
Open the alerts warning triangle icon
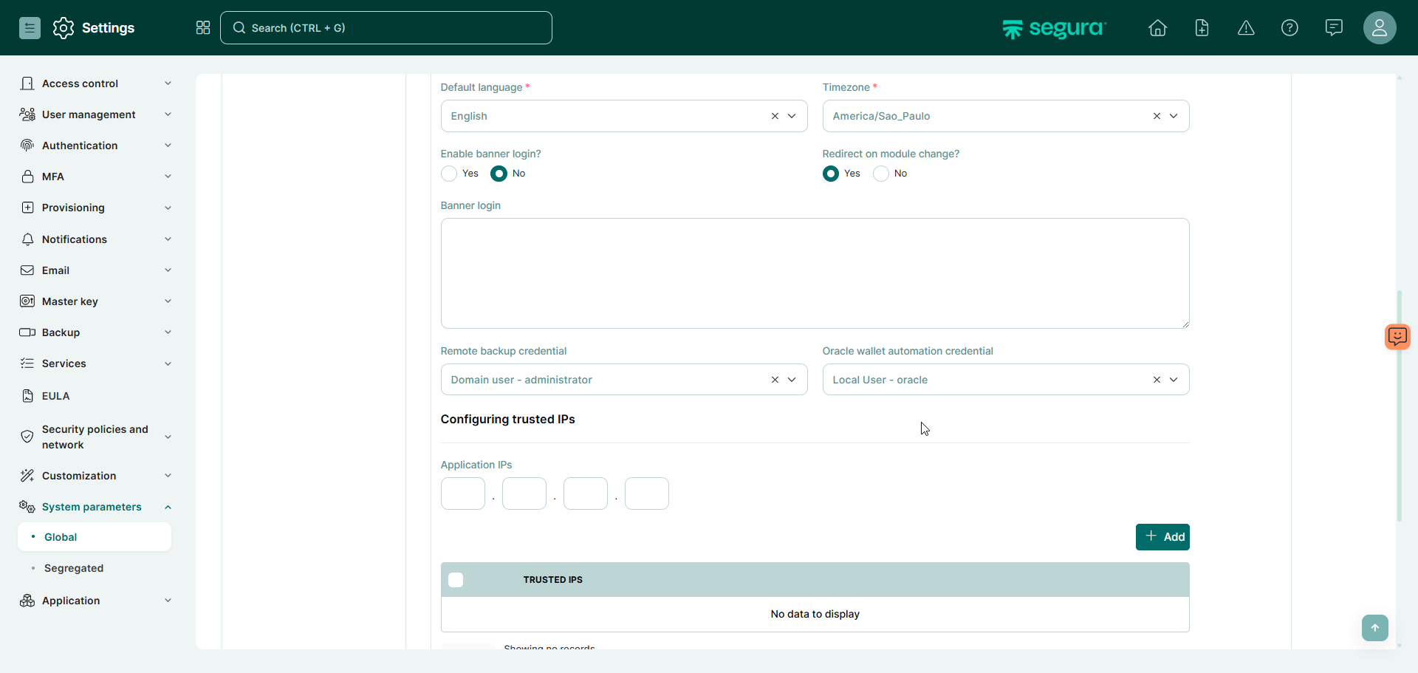point(1246,28)
